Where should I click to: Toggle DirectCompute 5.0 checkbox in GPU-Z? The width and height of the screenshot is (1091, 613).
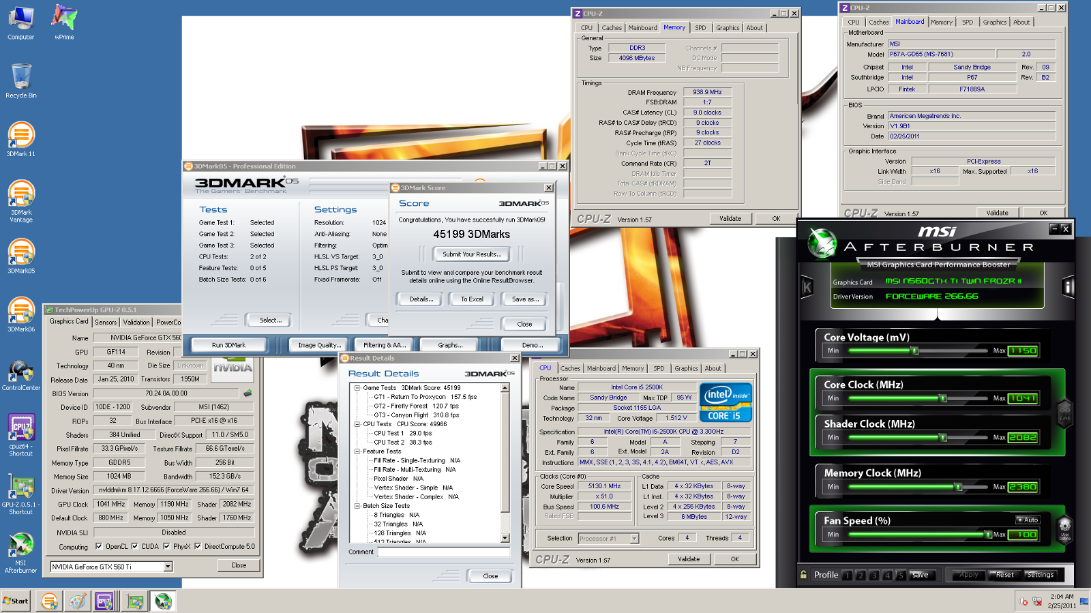tap(198, 546)
